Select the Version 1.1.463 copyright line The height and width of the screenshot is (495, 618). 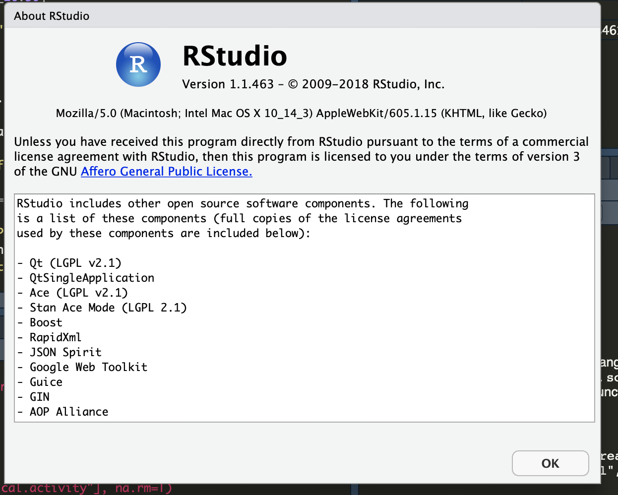click(313, 84)
